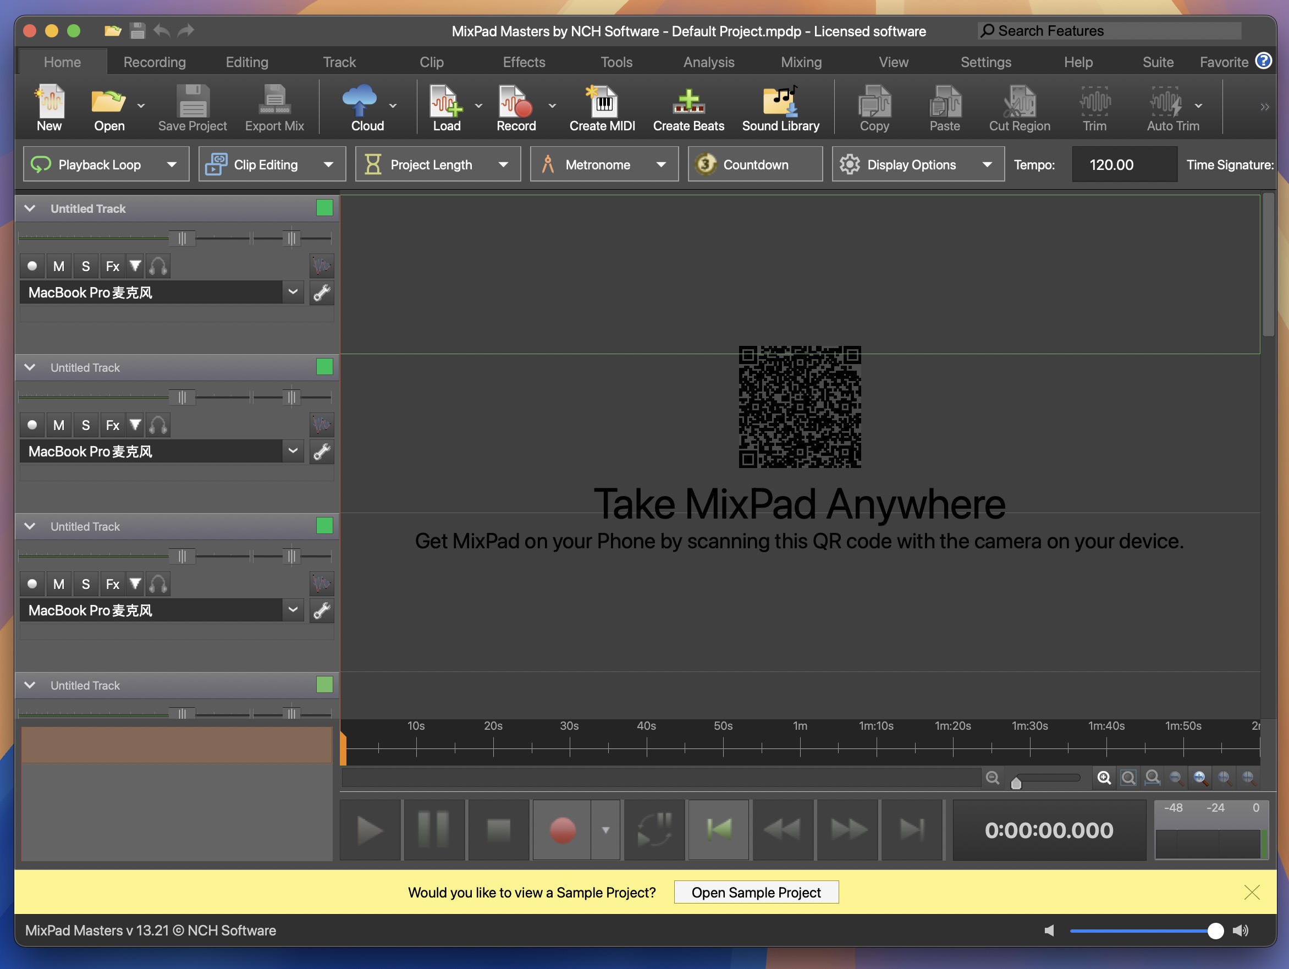Select the Create MIDI tool
The image size is (1289, 969).
click(602, 108)
